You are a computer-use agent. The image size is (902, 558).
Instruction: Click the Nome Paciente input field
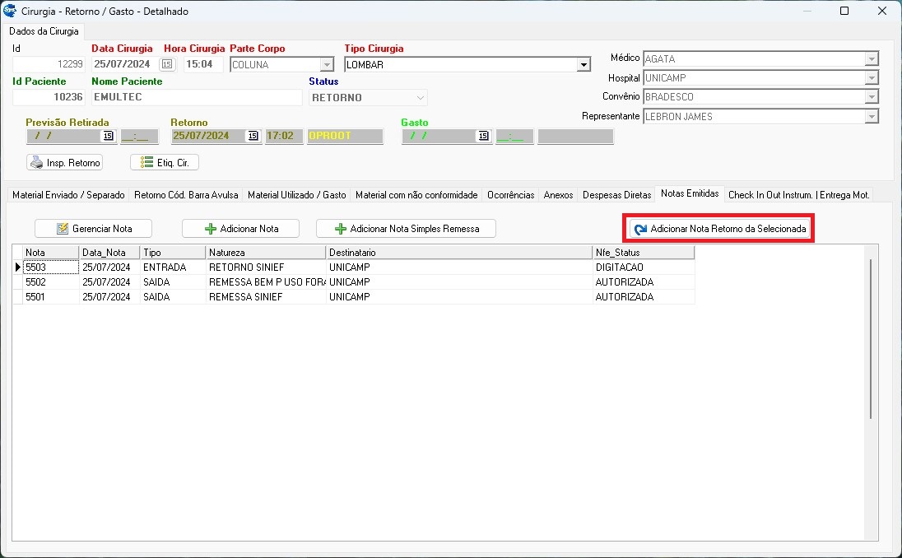point(196,97)
